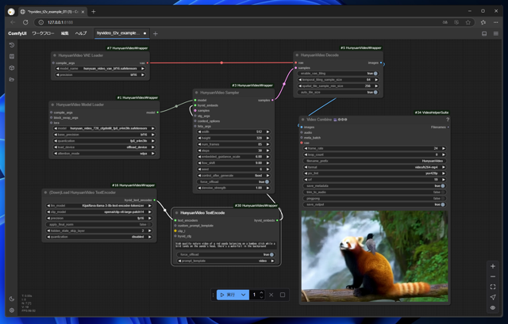Click help icon on Video Combine node
The image size is (508, 324).
tap(448, 120)
